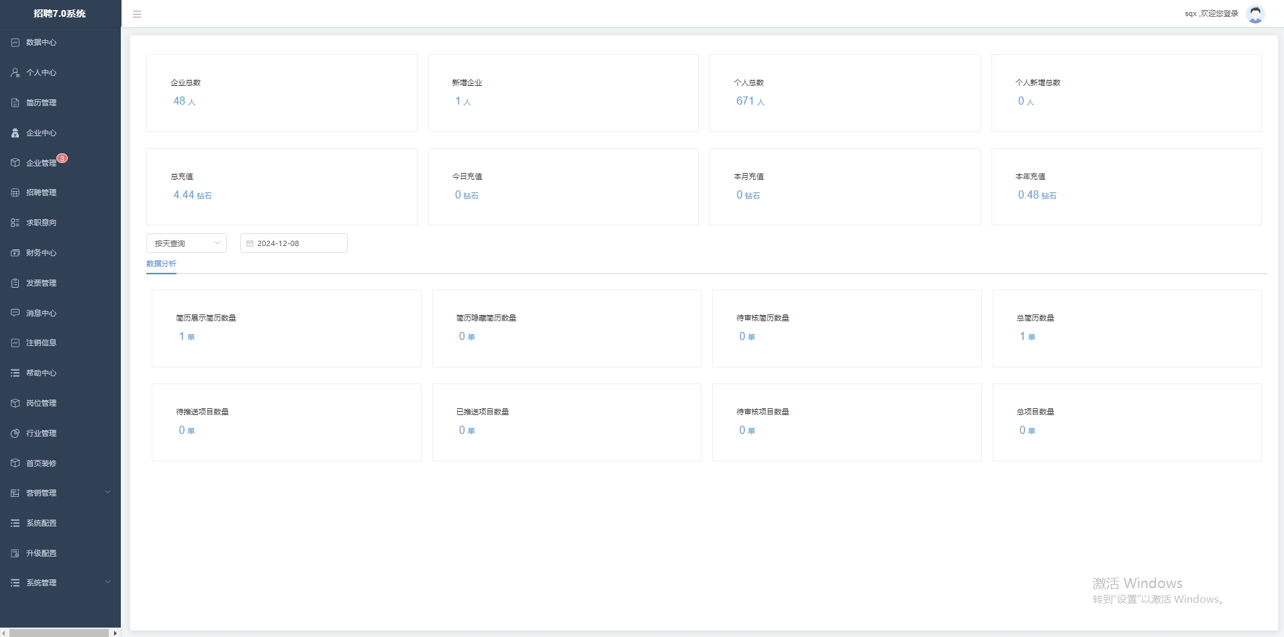Collapse the sidebar with the hamburger icon
1284x637 pixels.
pos(137,14)
